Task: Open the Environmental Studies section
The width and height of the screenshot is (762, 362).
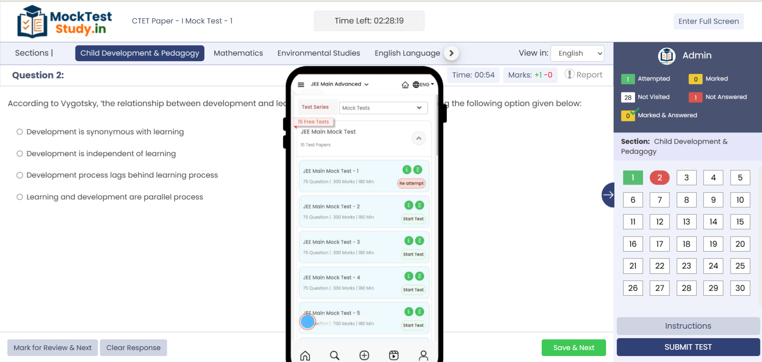Action: pos(318,53)
